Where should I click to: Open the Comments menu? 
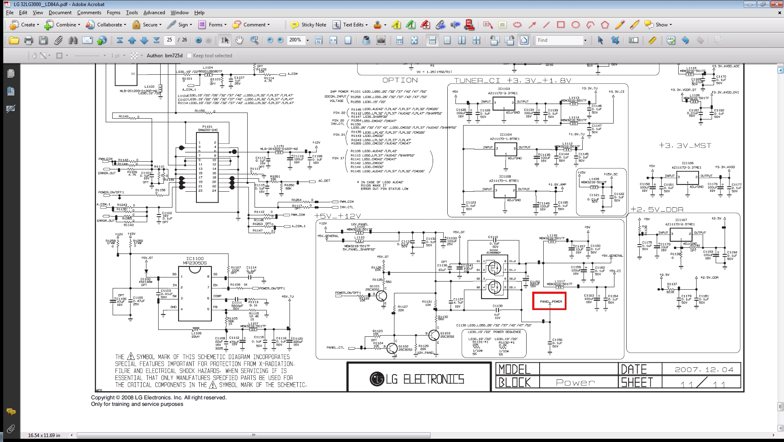click(x=89, y=13)
